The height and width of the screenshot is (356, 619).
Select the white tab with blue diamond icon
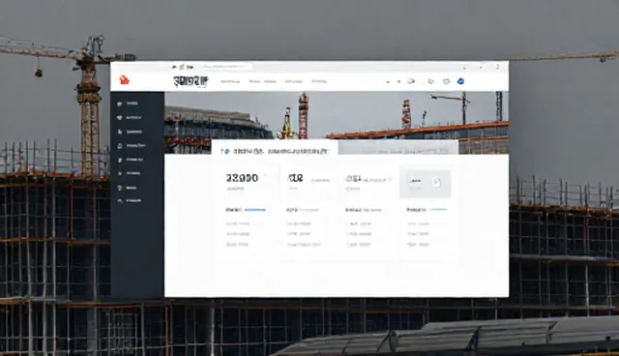(x=275, y=147)
